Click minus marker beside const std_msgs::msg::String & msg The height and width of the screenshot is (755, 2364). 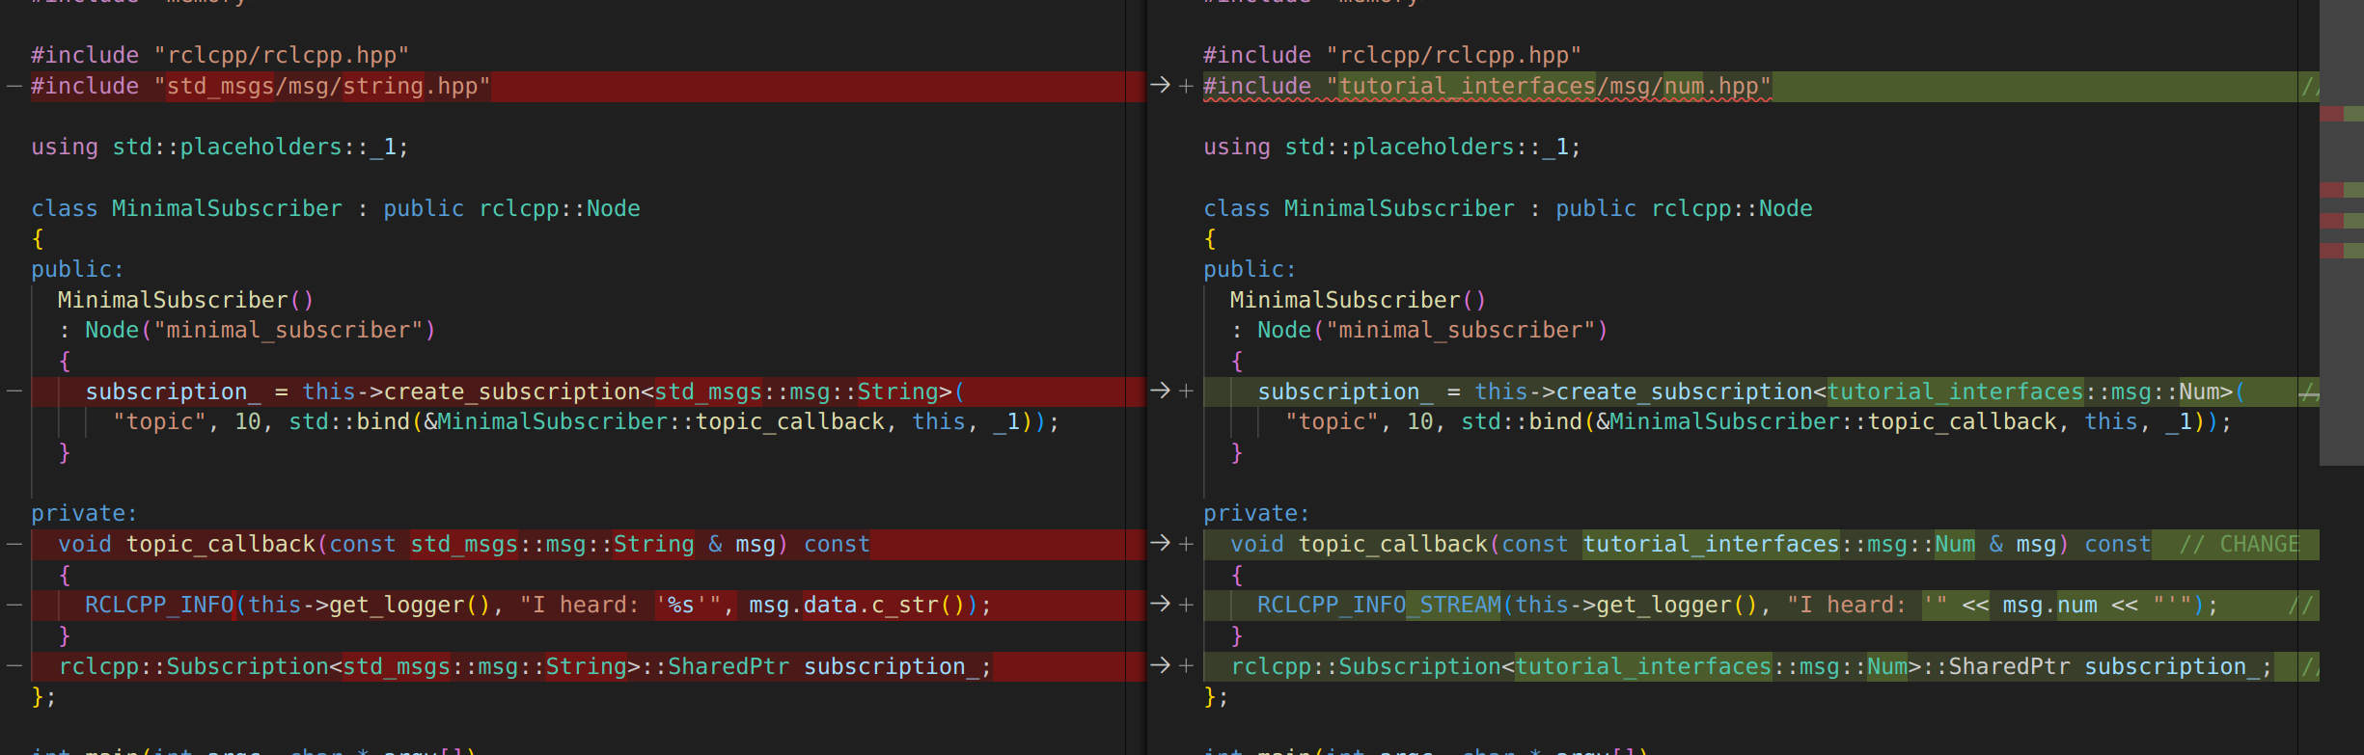point(14,545)
